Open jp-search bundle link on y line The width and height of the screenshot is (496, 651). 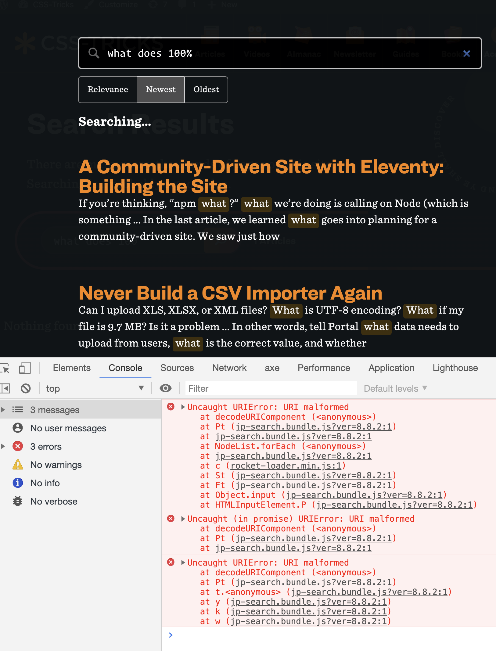309,602
